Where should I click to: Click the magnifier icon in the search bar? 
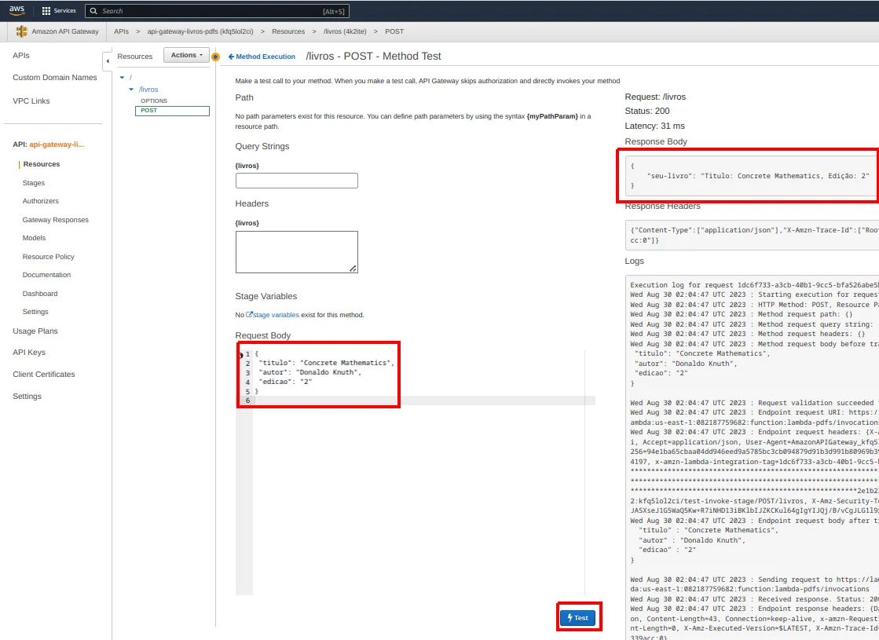click(93, 11)
